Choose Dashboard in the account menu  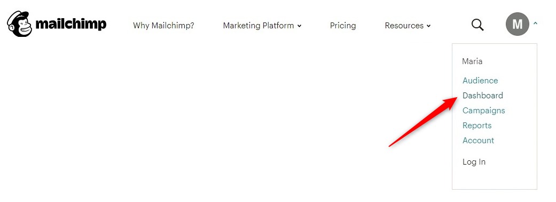pyautogui.click(x=483, y=96)
